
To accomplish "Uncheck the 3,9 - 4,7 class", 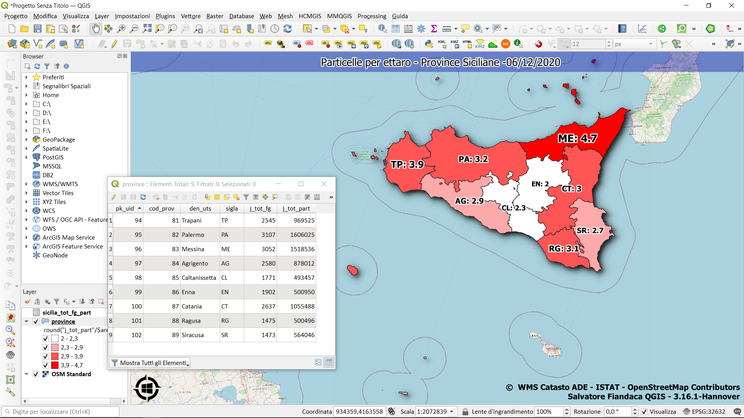I will 45,365.
